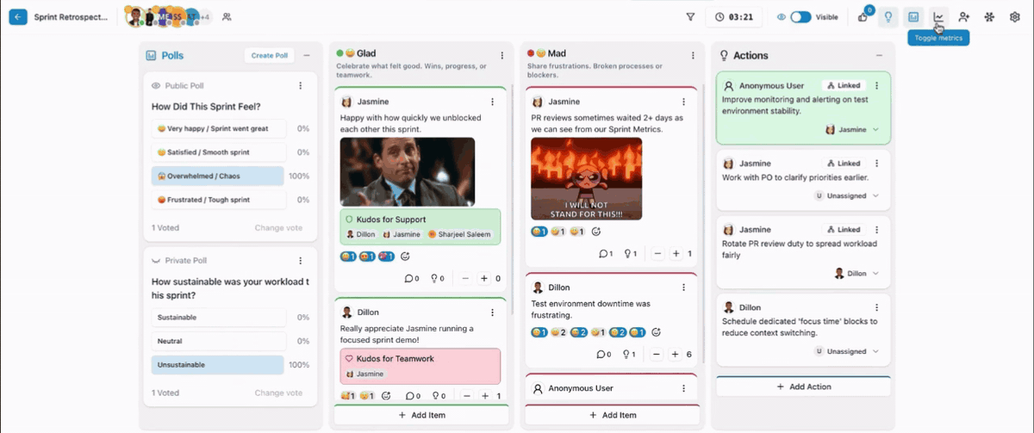Image resolution: width=1034 pixels, height=433 pixels.
Task: Open Private Poll options menu
Action: 300,260
